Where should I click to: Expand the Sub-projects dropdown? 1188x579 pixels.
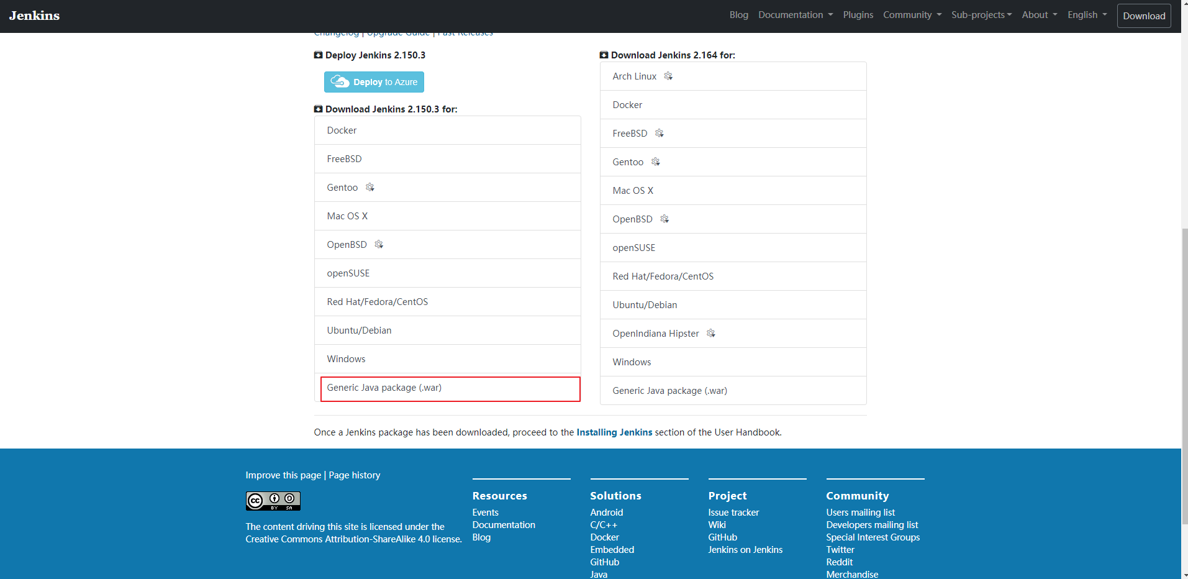(981, 15)
